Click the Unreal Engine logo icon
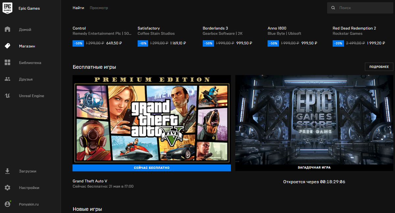The height and width of the screenshot is (213, 395). coord(8,96)
